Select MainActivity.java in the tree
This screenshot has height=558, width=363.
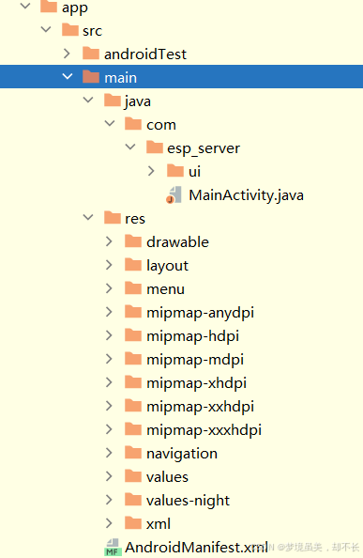click(x=246, y=195)
